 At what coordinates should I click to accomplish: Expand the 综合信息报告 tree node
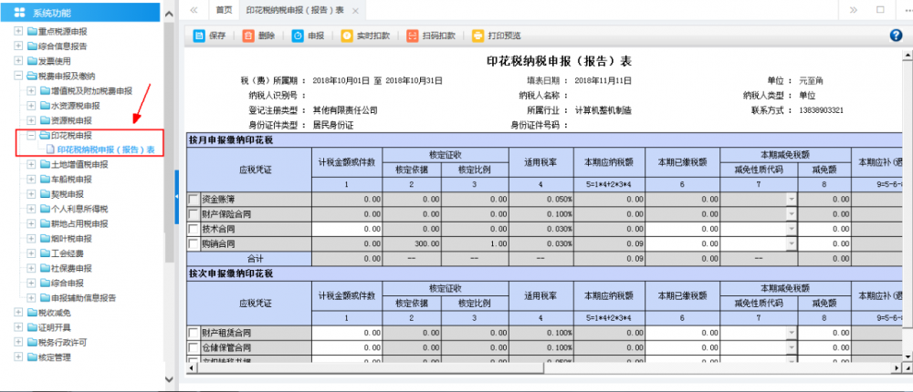(x=18, y=46)
